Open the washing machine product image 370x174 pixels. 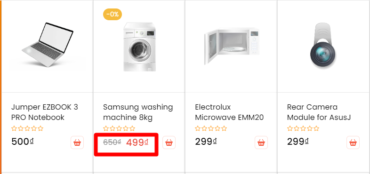139,47
